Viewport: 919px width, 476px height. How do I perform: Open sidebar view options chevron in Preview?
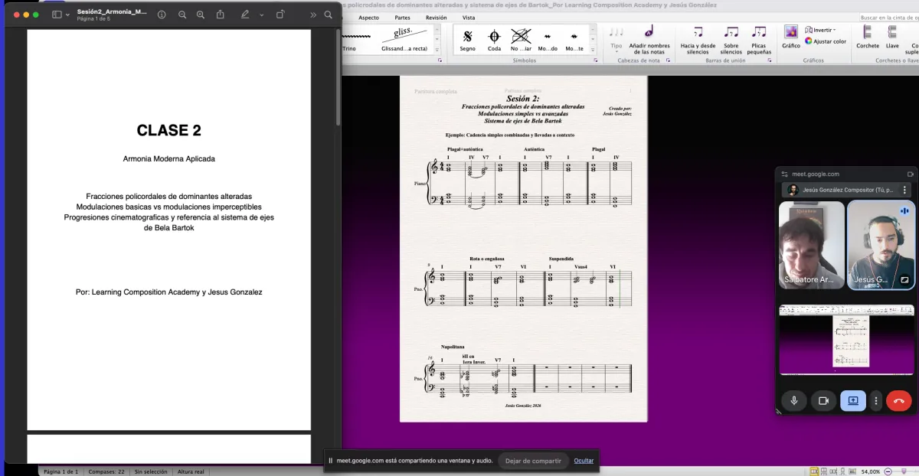(x=67, y=15)
